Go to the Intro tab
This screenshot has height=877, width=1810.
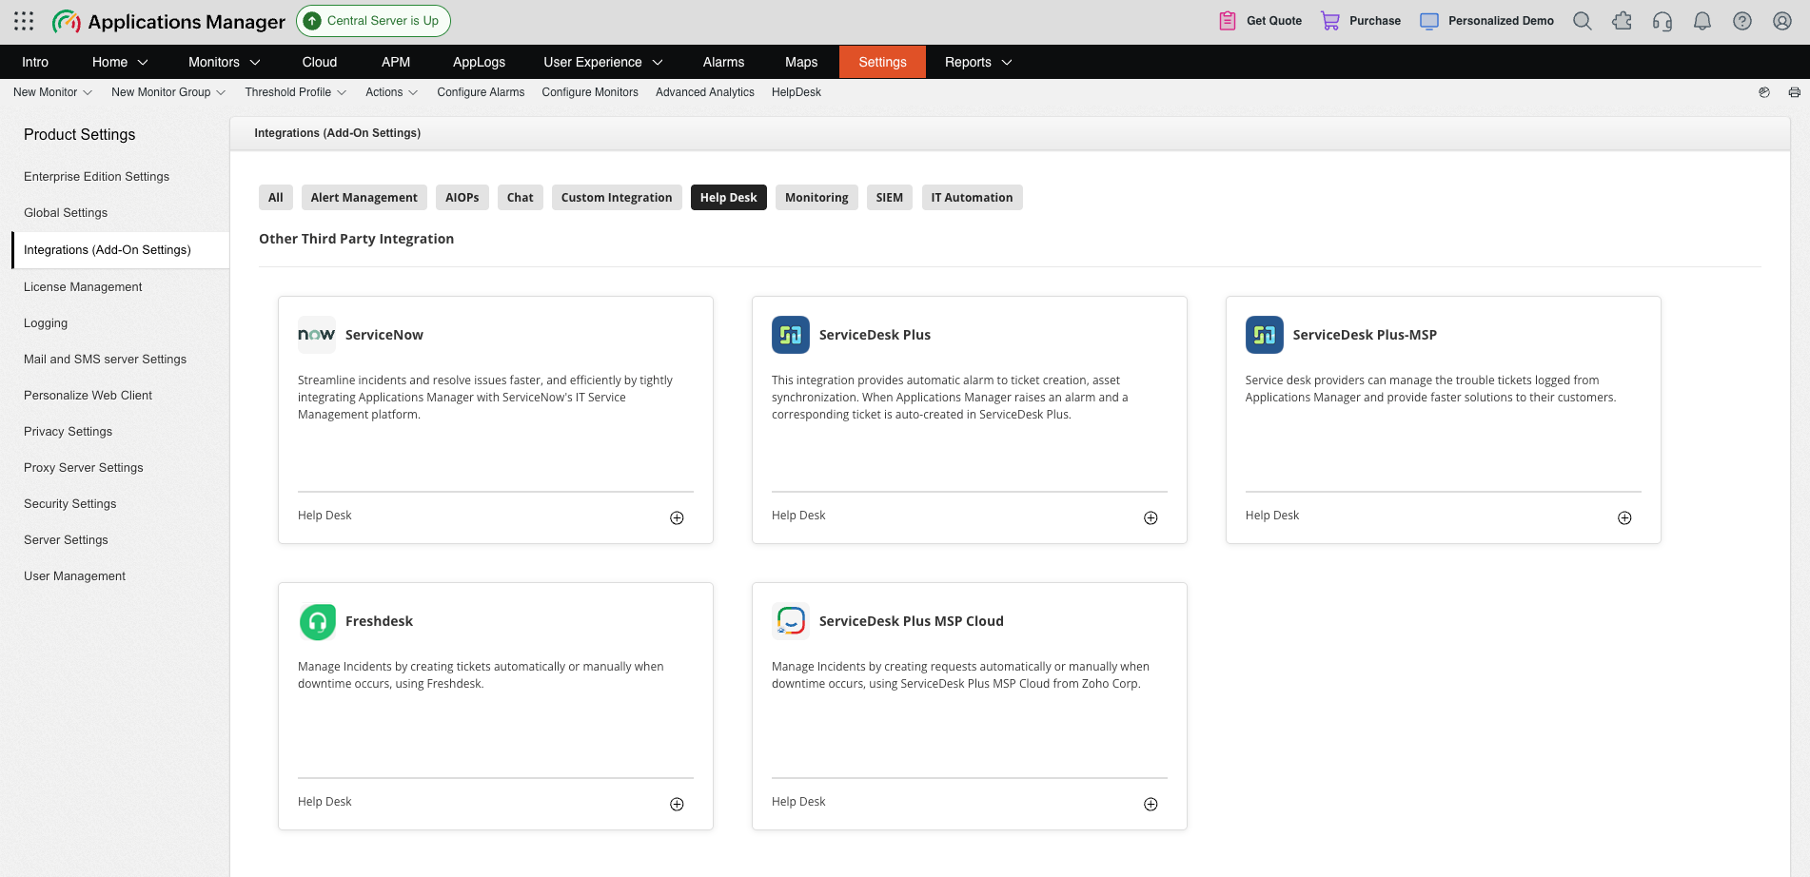coord(35,62)
